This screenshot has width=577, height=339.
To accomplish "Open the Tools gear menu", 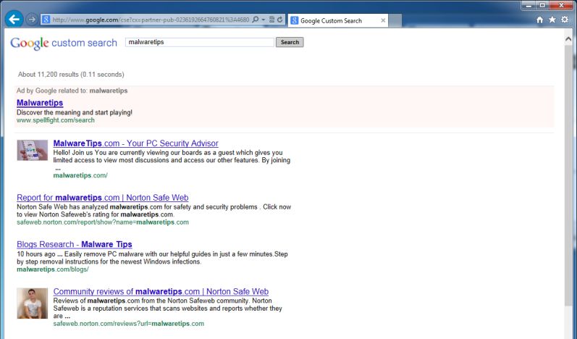I will pos(565,20).
